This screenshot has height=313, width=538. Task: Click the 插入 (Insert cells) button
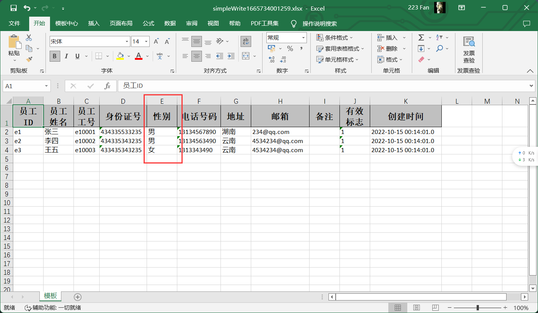(x=391, y=37)
